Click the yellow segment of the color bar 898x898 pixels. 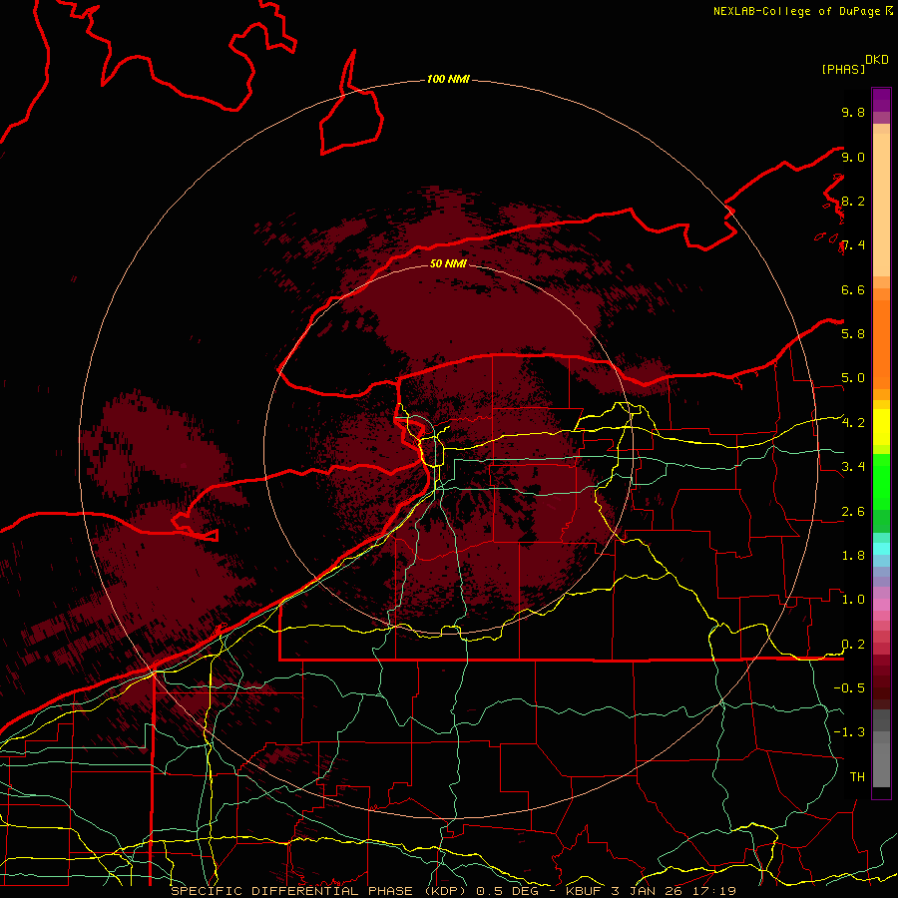pyautogui.click(x=881, y=427)
